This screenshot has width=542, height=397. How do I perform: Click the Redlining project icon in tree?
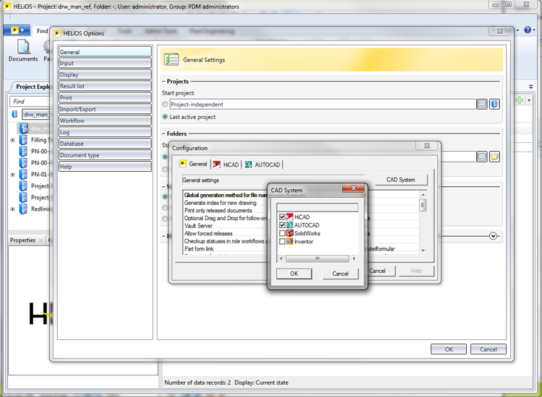point(24,209)
